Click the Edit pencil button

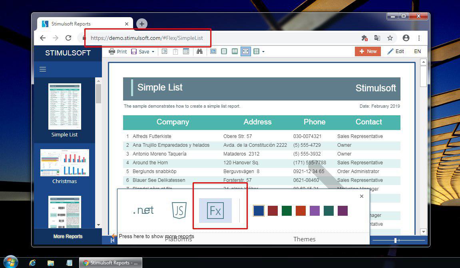396,51
